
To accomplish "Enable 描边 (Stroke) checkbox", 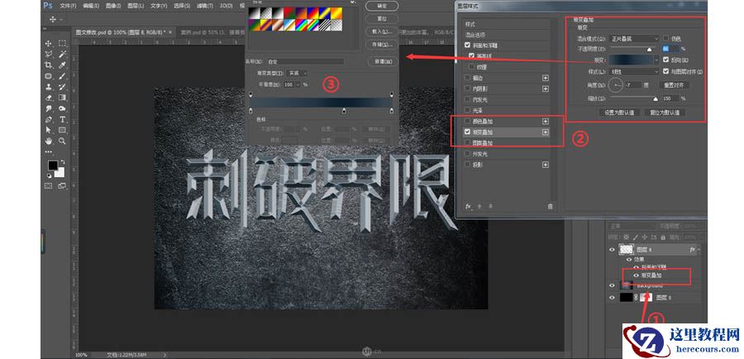I will [468, 78].
